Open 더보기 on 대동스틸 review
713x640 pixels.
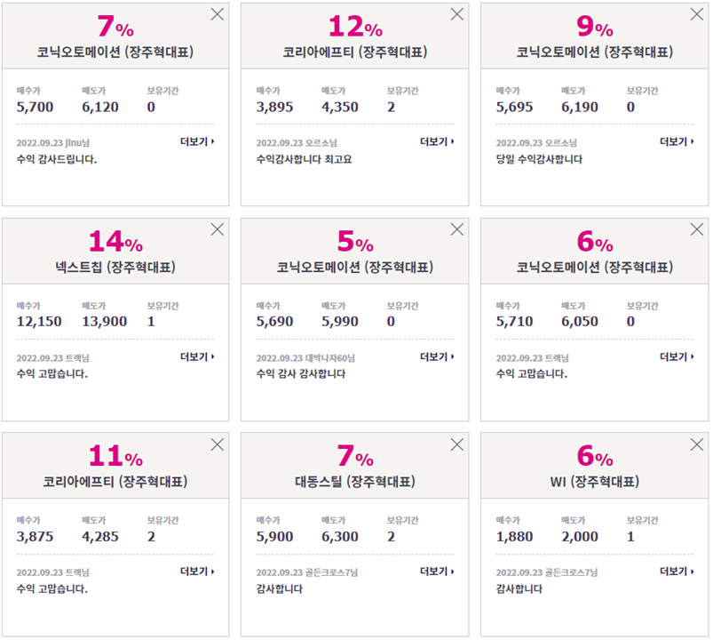(x=437, y=572)
